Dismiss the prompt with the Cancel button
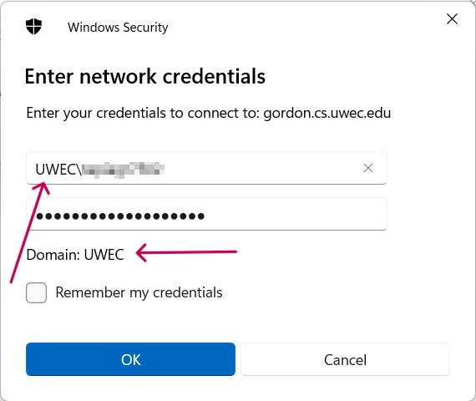This screenshot has height=401, width=476. pyautogui.click(x=345, y=359)
